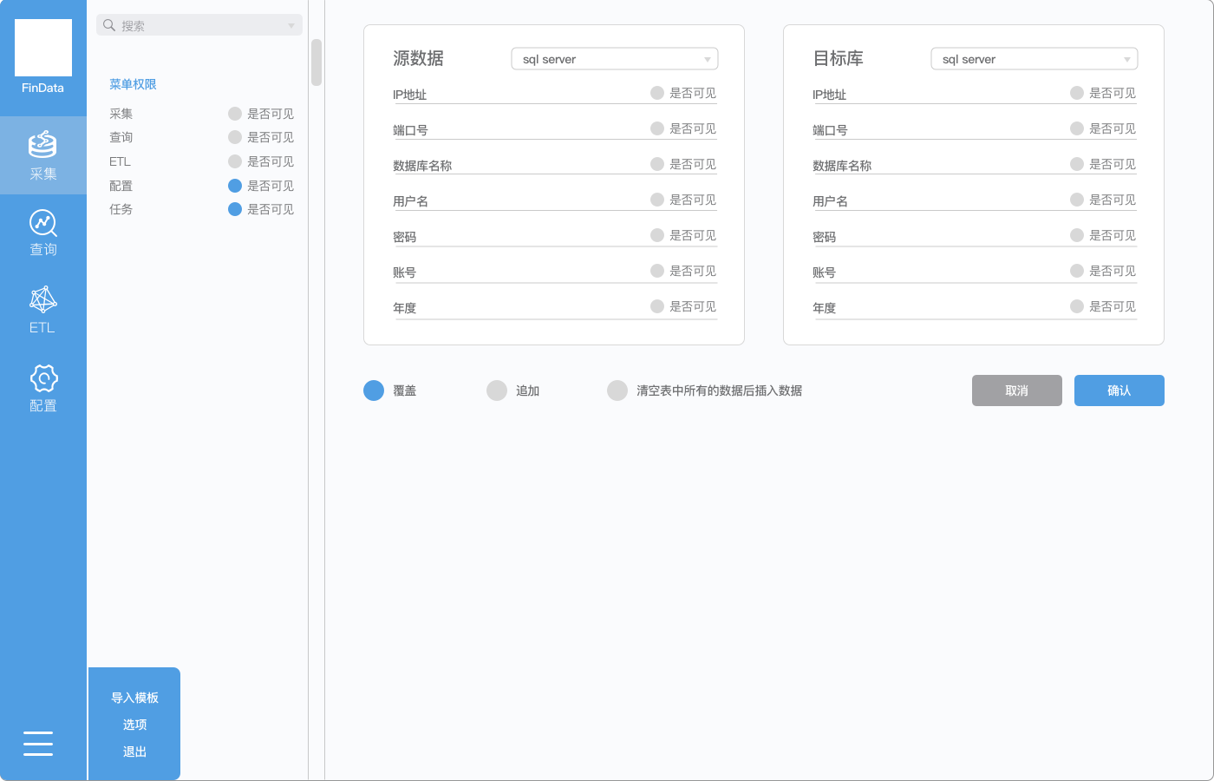Toggle 查询 menu visibility

(235, 137)
